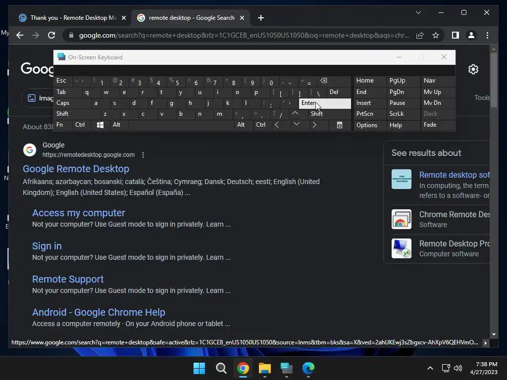This screenshot has height=380, width=507.
Task: Toggle ScrLk key on On-Screen Keyboard
Action: [x=403, y=114]
